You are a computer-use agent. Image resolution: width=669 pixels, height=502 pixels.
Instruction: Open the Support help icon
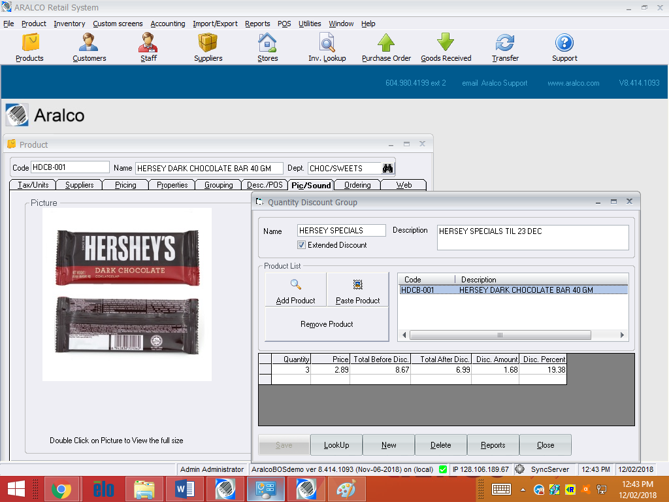[564, 47]
